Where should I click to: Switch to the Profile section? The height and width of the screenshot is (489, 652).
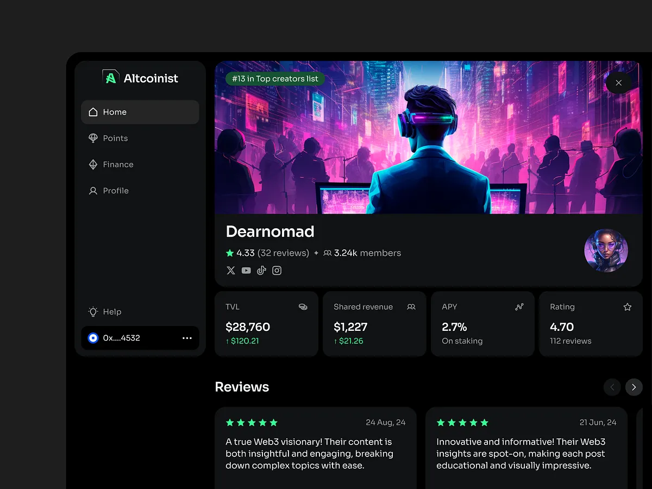point(116,191)
